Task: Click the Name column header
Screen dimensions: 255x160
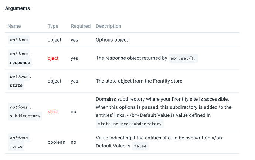Action: click(14, 26)
